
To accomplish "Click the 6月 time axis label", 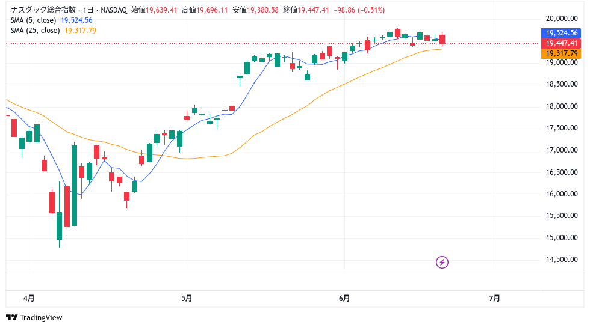I will coord(344,299).
